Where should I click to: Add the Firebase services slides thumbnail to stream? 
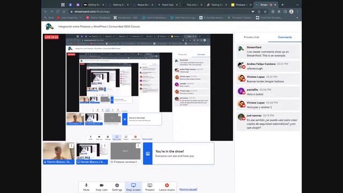125,153
